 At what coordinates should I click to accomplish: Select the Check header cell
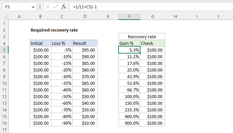click(152, 43)
